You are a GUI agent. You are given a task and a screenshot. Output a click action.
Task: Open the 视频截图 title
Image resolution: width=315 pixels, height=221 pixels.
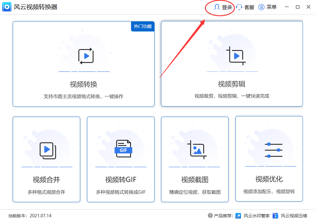click(195, 180)
